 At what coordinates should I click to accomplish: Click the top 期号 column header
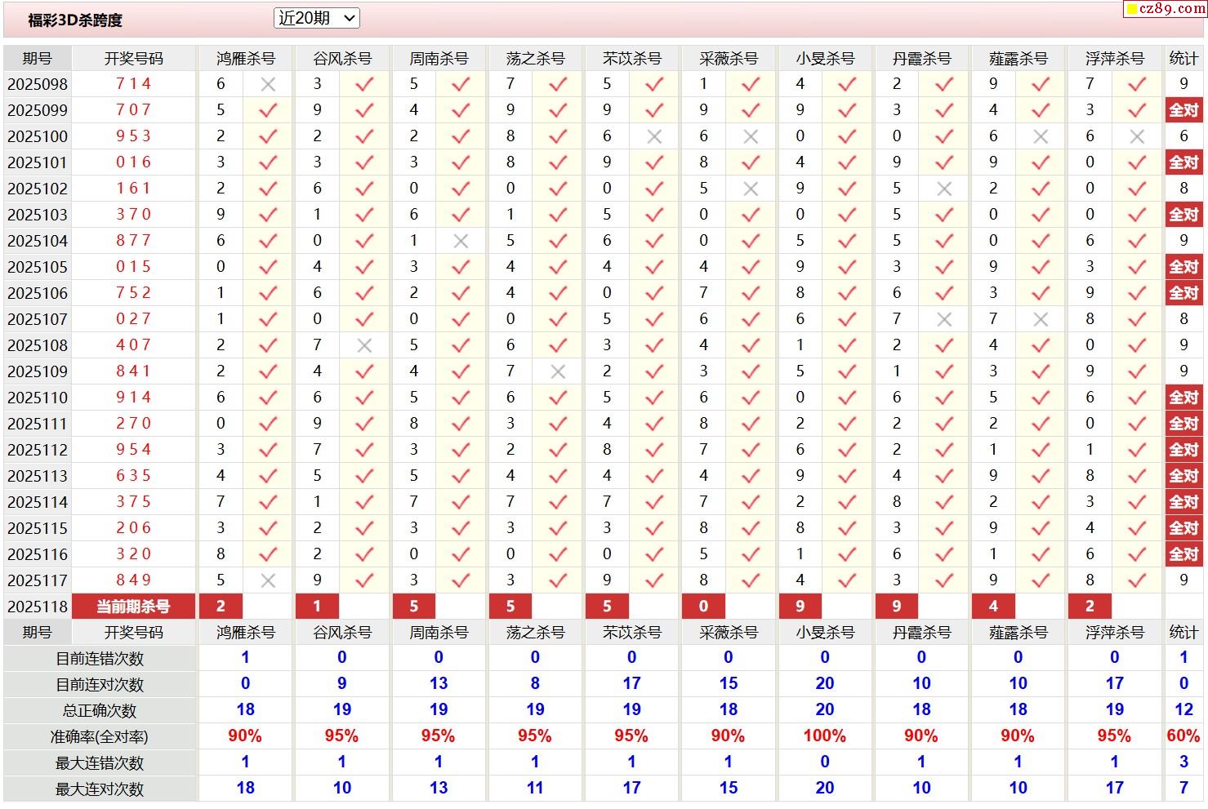[38, 59]
